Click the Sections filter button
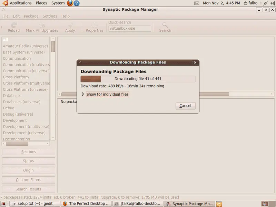This screenshot has height=207, width=276. click(29, 152)
